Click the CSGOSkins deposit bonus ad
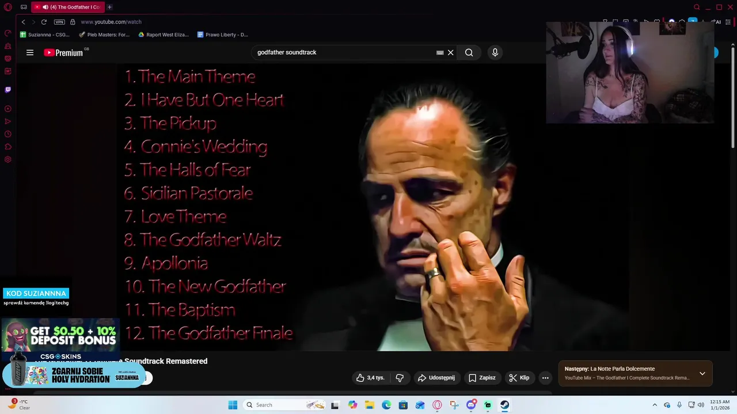This screenshot has width=737, height=414. pos(60,340)
